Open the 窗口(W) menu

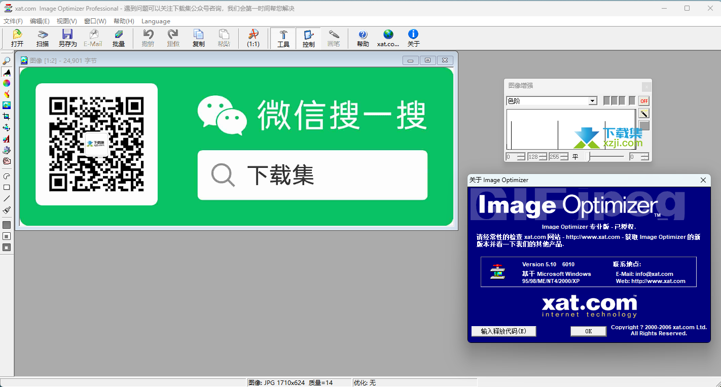pyautogui.click(x=95, y=21)
